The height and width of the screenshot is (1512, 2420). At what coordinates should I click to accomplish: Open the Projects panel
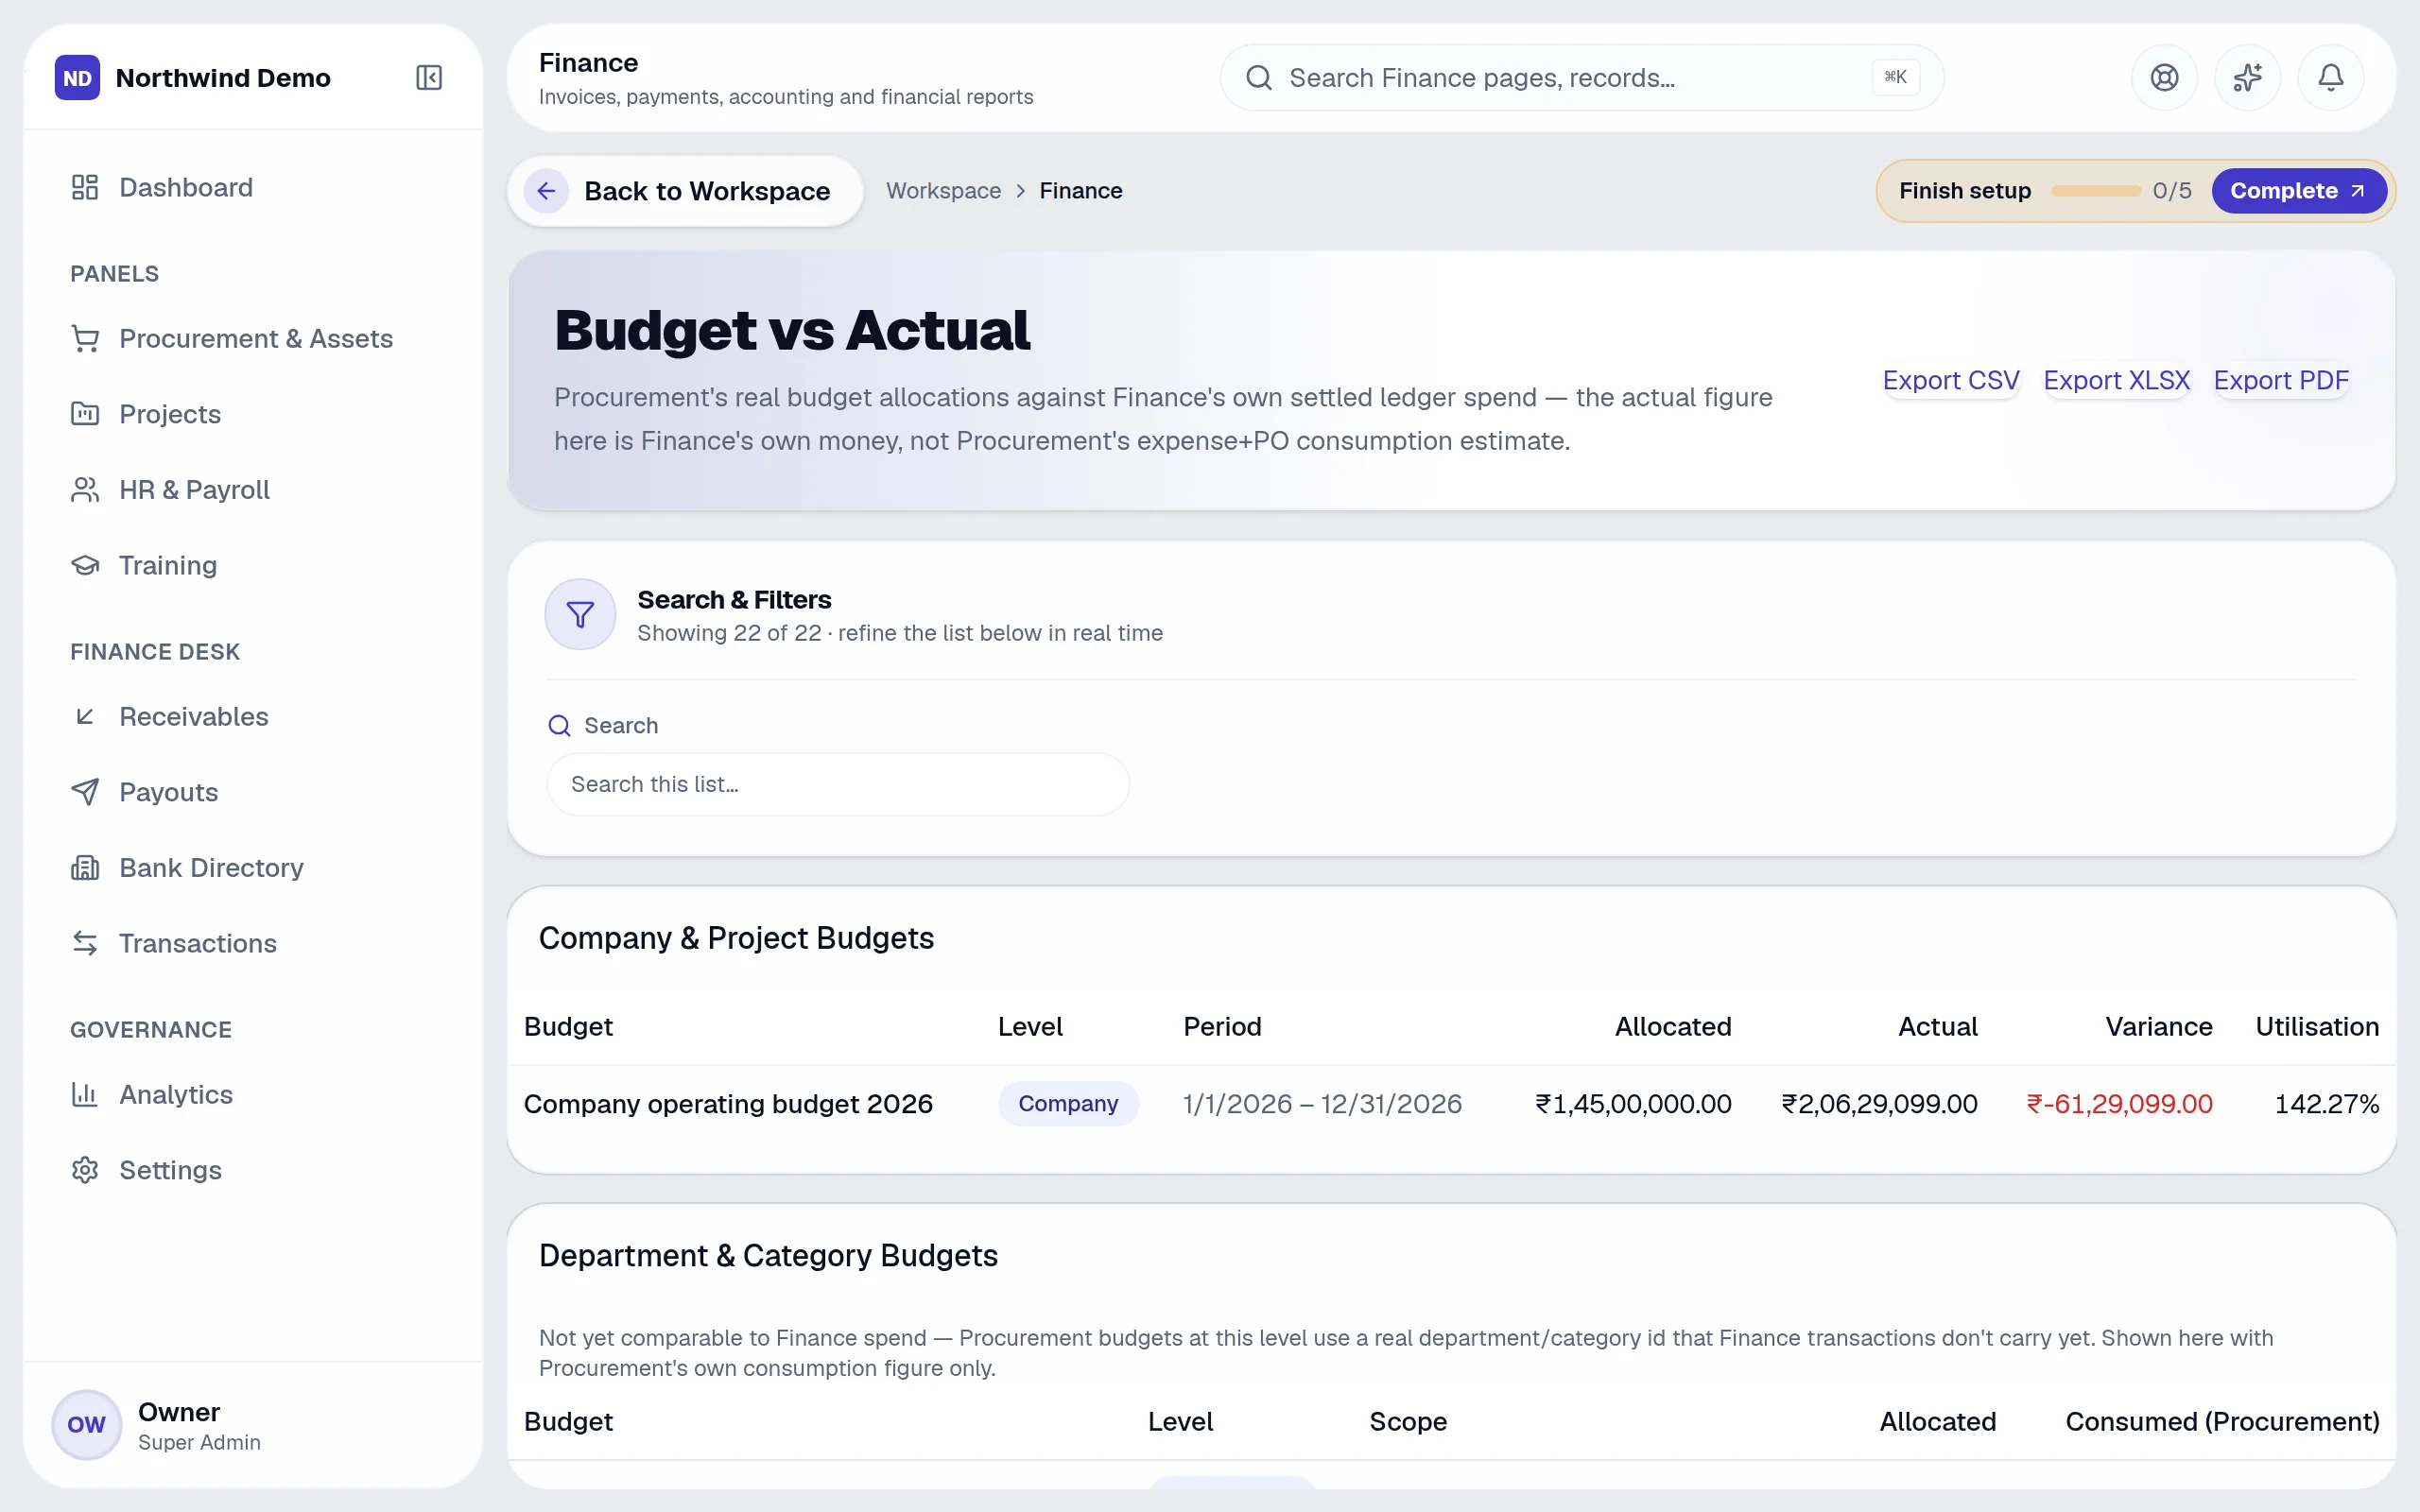254,414
